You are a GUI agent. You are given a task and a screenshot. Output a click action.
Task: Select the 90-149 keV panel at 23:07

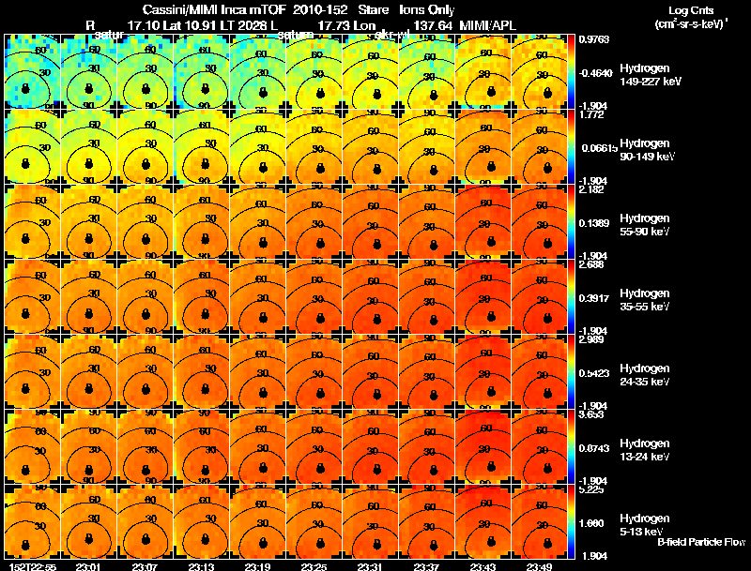point(146,147)
